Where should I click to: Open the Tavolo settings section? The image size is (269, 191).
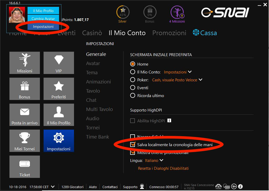point(93,91)
